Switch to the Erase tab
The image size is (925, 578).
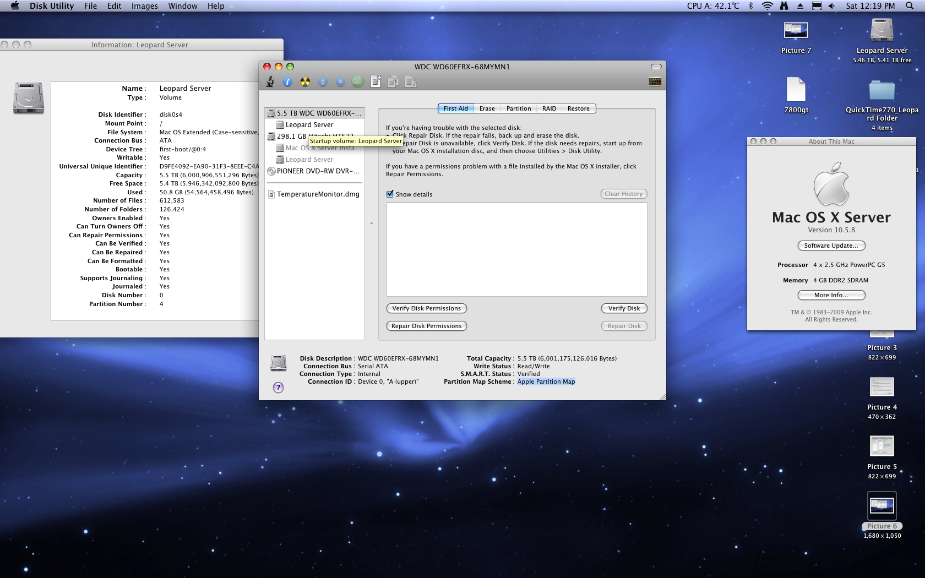click(487, 108)
